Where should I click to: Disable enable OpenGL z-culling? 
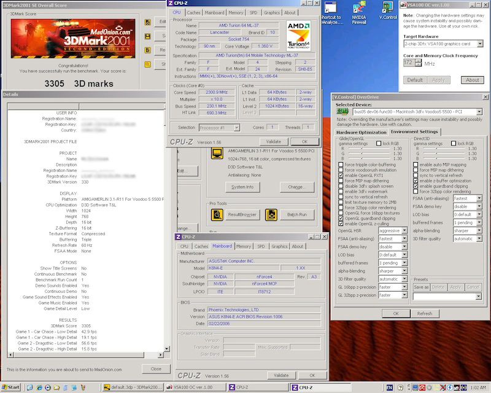click(341, 224)
